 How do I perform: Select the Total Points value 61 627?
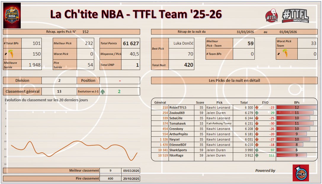pos(131,43)
